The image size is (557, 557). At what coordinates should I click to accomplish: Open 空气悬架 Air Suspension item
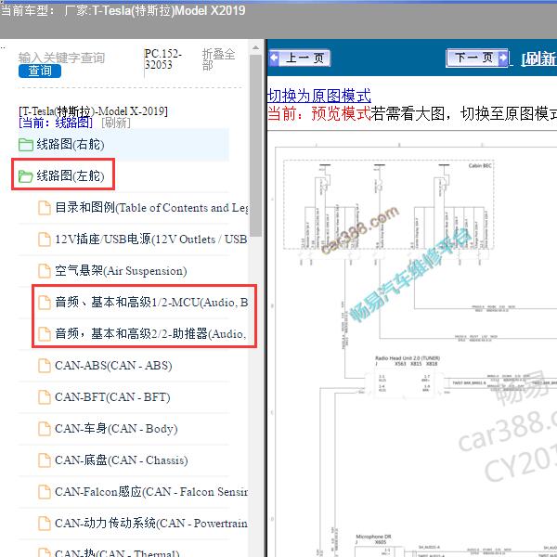coord(121,271)
